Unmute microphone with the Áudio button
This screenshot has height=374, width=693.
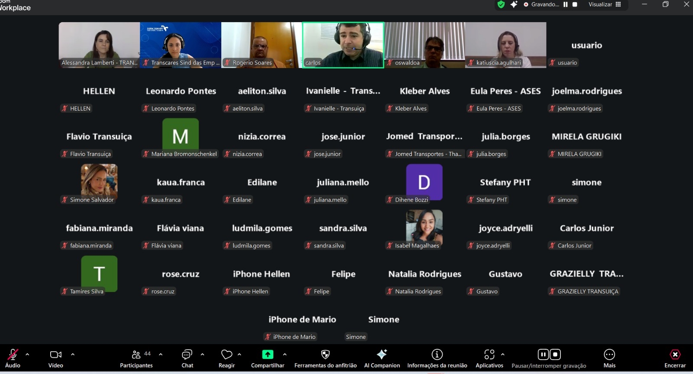pyautogui.click(x=13, y=358)
